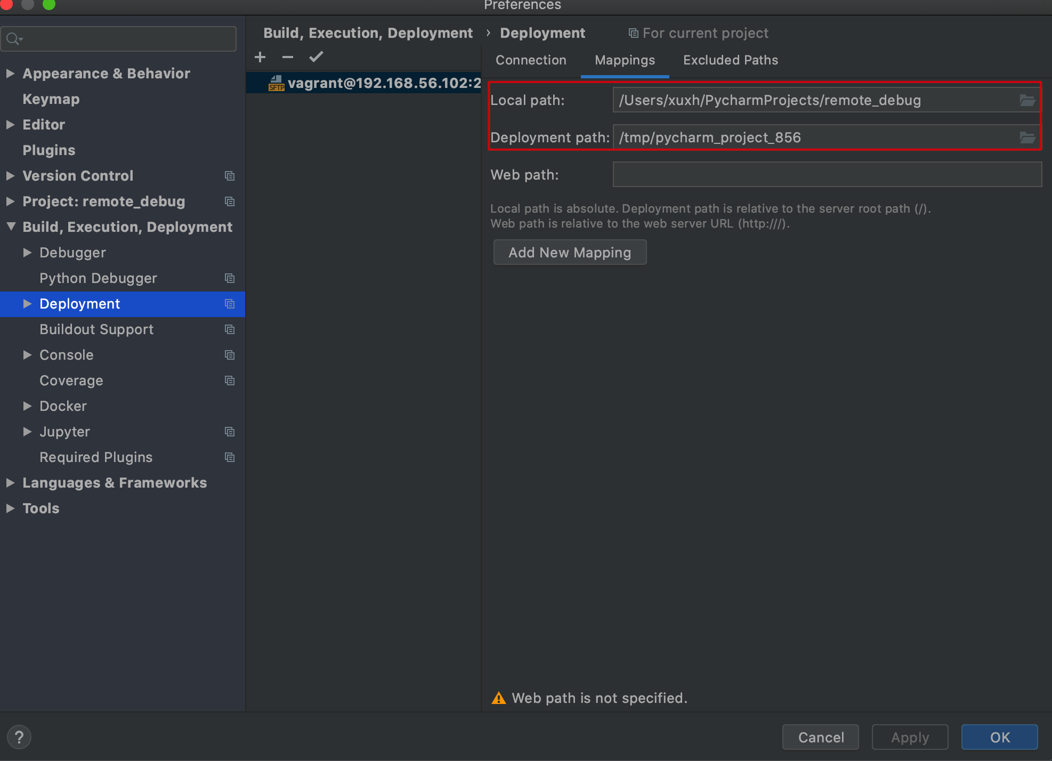1052x761 pixels.
Task: Click project-level icon next to Buildout Support
Action: (x=230, y=329)
